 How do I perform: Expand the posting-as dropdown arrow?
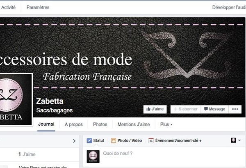239,140
